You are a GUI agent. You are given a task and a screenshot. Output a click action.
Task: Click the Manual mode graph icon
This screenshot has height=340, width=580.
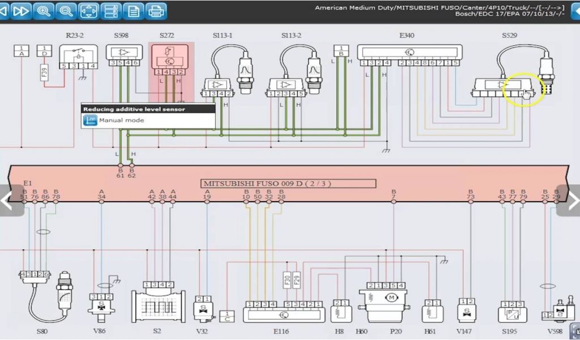pos(90,120)
